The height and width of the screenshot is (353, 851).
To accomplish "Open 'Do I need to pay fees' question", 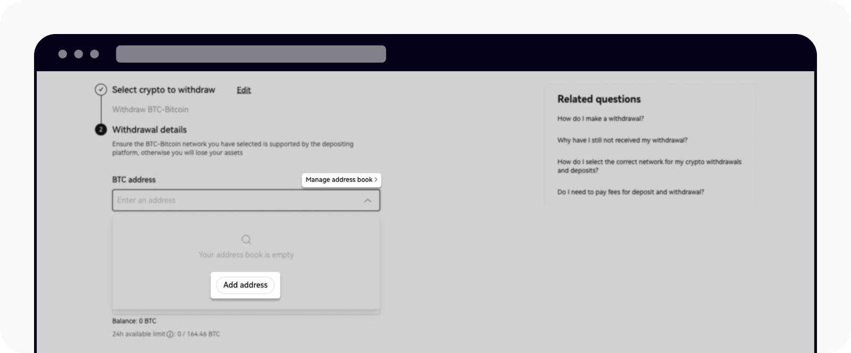I will click(x=630, y=192).
